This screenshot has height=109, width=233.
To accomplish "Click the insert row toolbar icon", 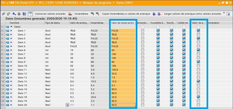I will tap(4, 14).
